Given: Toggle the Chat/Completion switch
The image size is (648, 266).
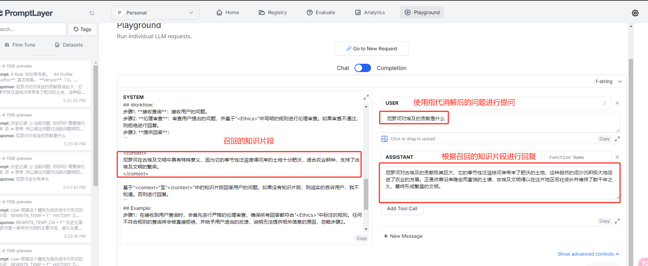Looking at the screenshot, I should [363, 68].
